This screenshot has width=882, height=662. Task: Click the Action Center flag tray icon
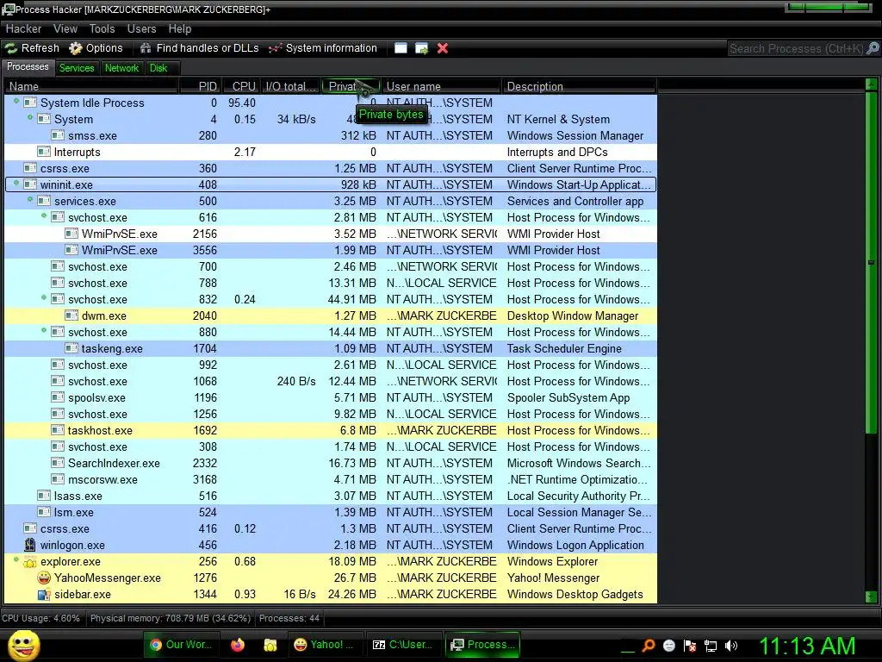(x=690, y=646)
